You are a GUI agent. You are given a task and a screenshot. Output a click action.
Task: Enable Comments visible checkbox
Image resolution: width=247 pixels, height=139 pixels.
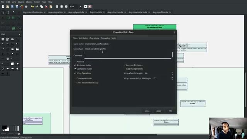click(75, 78)
